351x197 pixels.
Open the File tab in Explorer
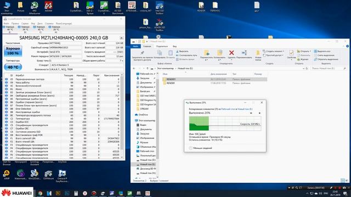[x=135, y=46]
